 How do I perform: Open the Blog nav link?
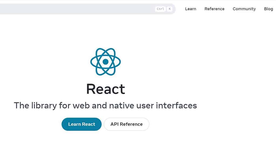tap(268, 9)
